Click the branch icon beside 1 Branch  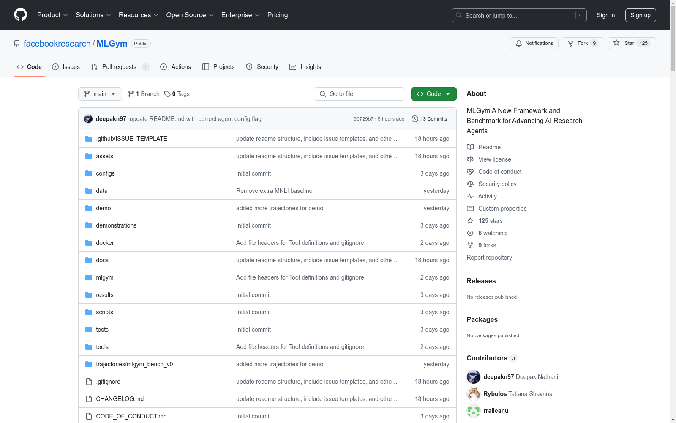pos(131,94)
